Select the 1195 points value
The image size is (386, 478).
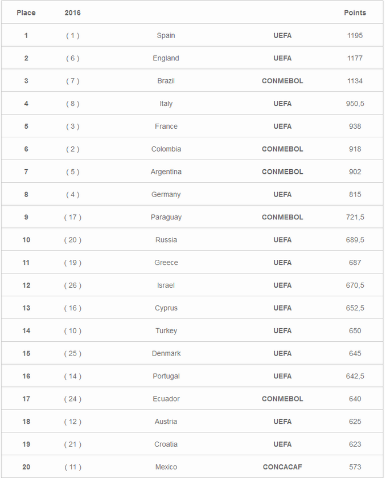coord(355,35)
